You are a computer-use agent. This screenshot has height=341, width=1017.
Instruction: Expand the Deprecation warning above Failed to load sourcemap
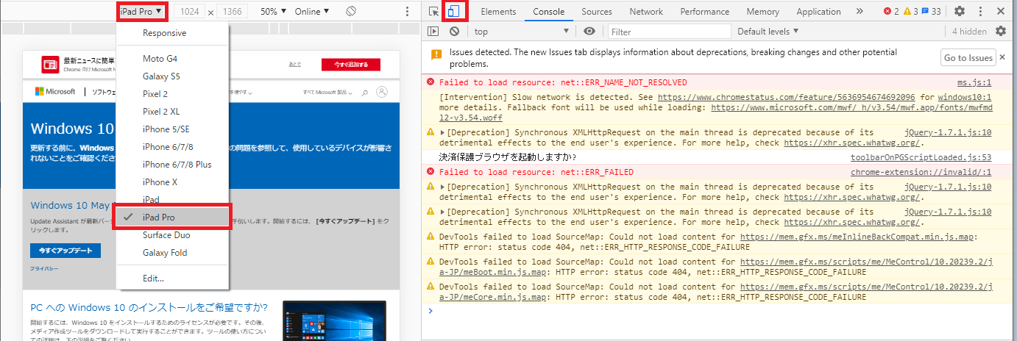(442, 212)
